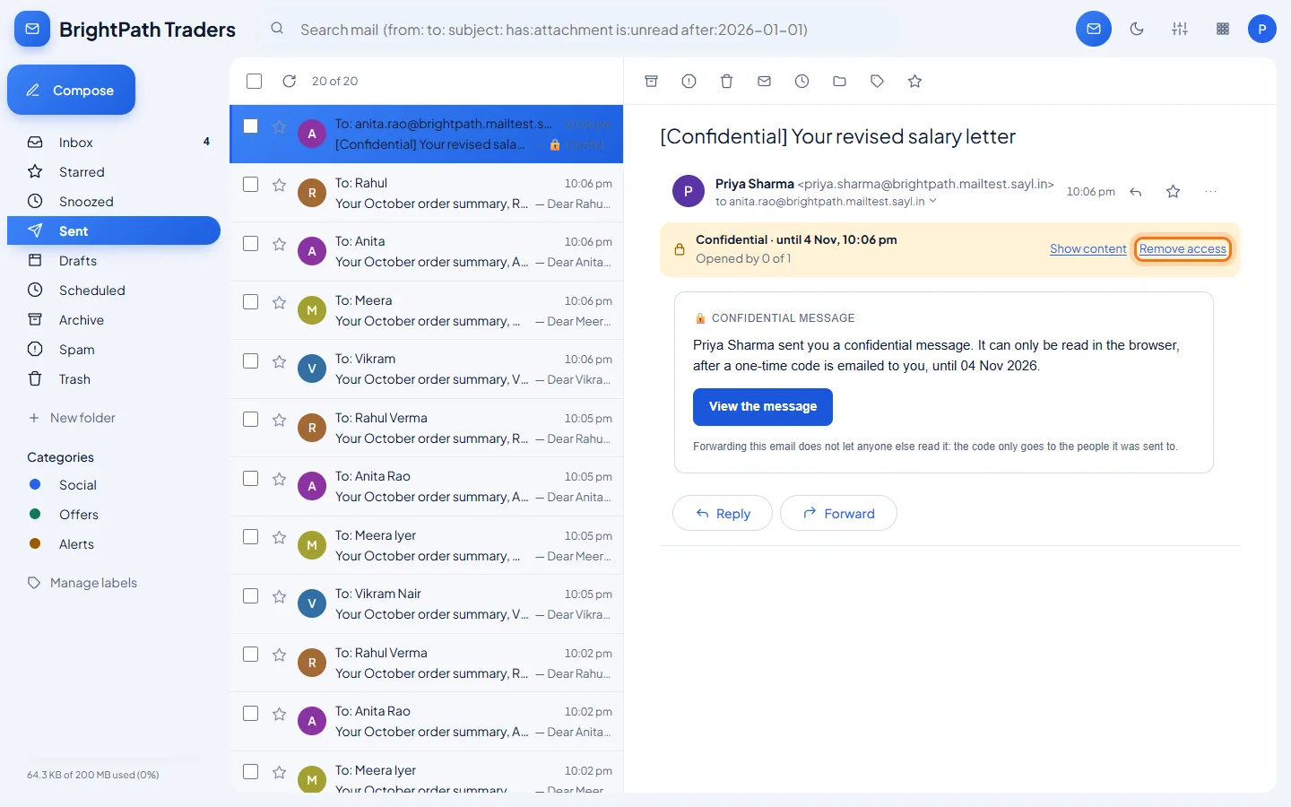Click the Forward button below the message
The image size is (1291, 807).
click(x=838, y=513)
